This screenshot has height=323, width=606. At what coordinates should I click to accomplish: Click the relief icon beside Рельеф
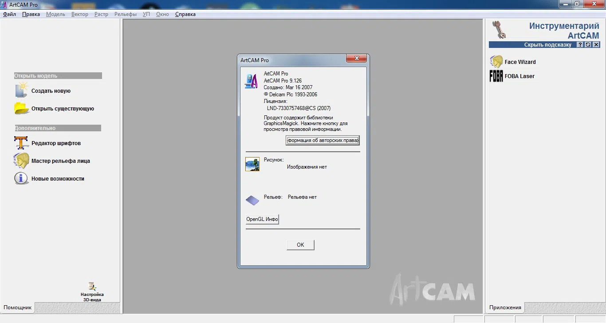click(252, 201)
